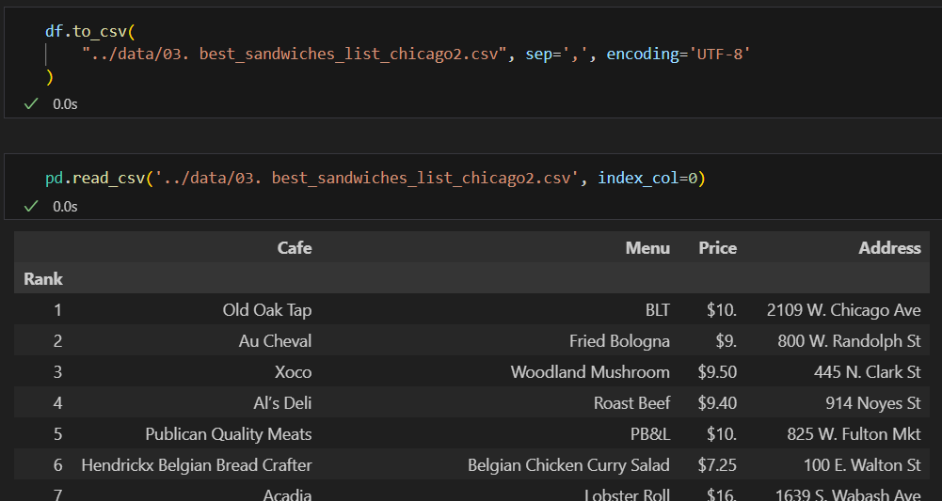Click the Address column header
Viewport: 942px width, 501px height.
pyautogui.click(x=889, y=248)
